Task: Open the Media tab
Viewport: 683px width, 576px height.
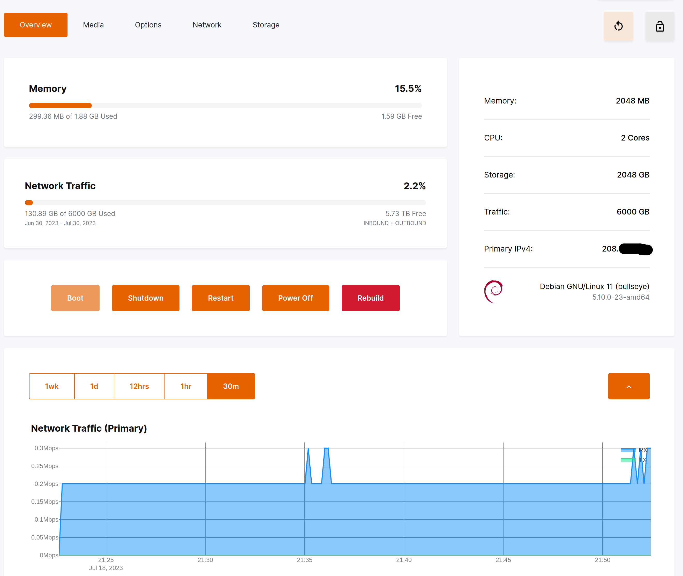Action: point(93,25)
